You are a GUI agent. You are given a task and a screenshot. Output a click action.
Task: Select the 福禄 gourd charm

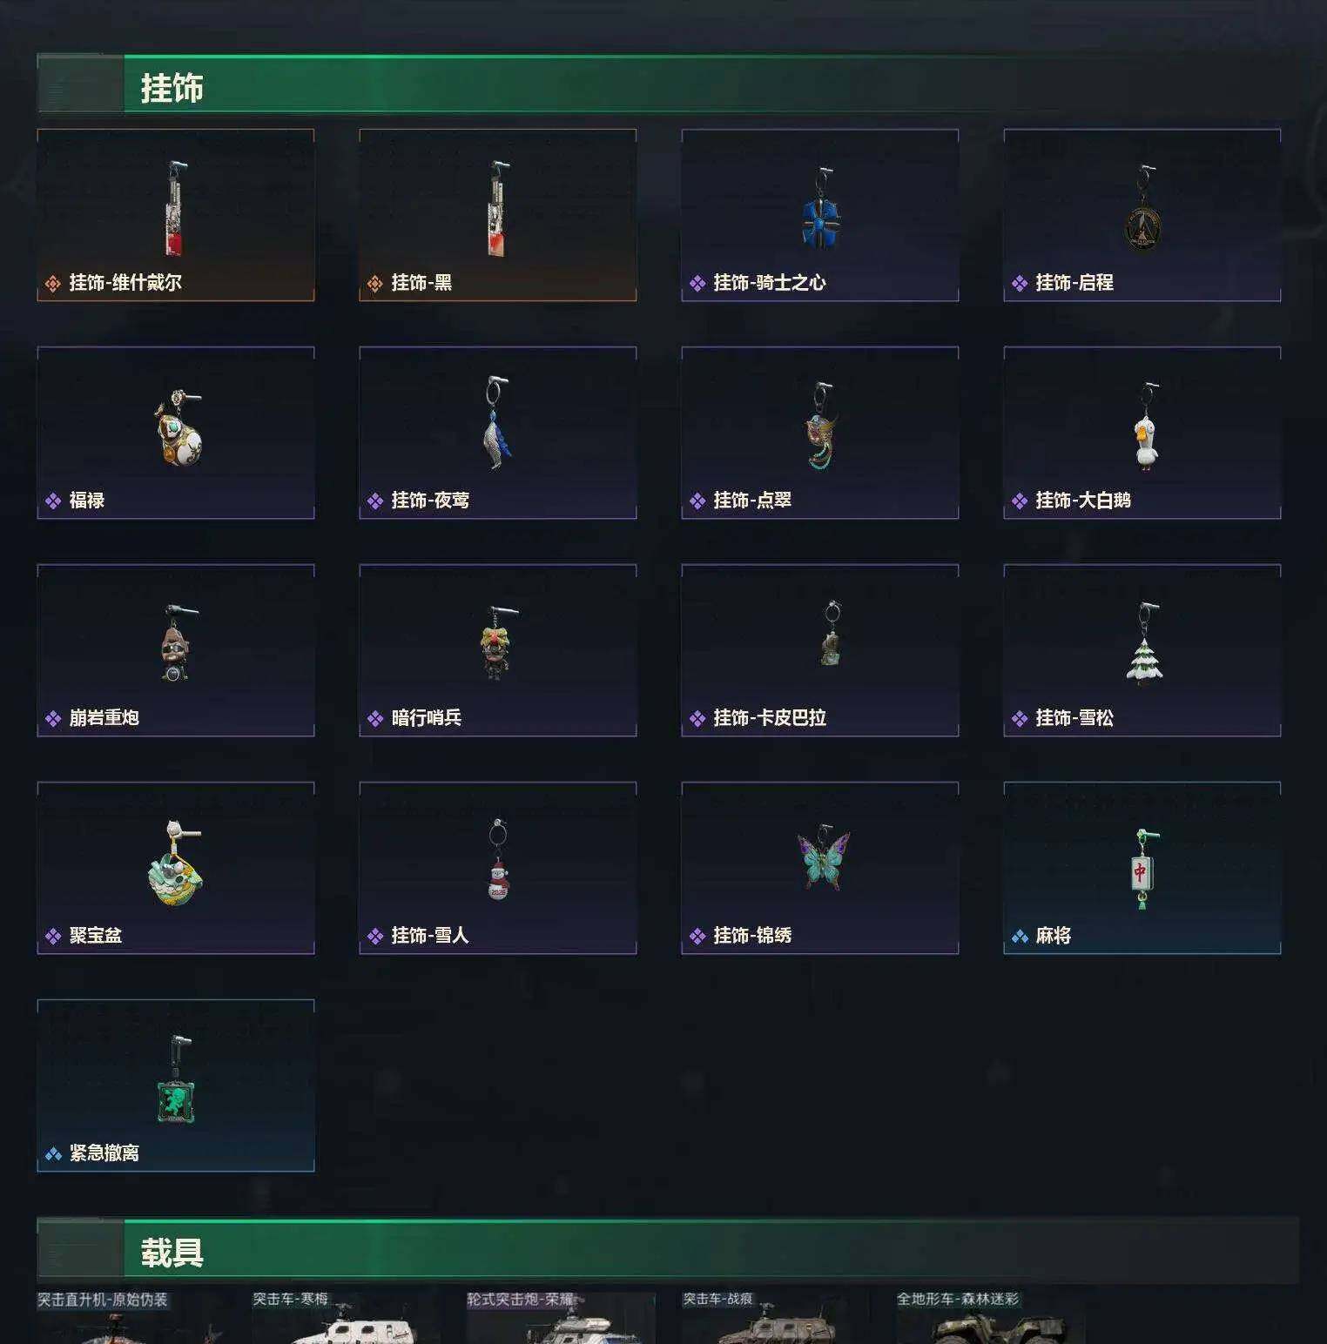pos(176,433)
